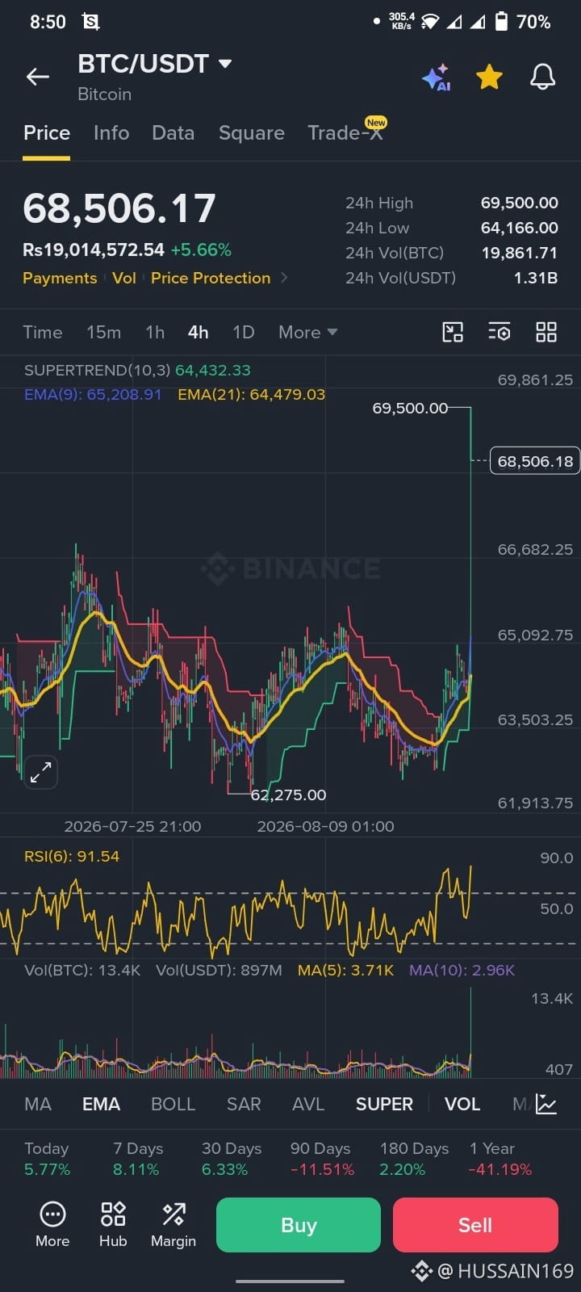Select the 1h chart interval
Screen dimensions: 581x1292
click(155, 332)
